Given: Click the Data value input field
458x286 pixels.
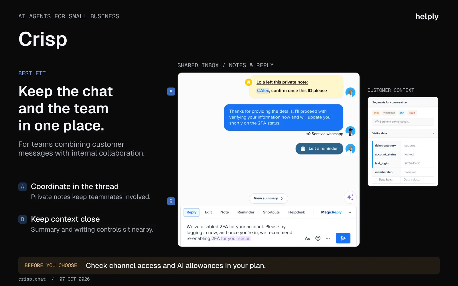Looking at the screenshot, I should 417,180.
